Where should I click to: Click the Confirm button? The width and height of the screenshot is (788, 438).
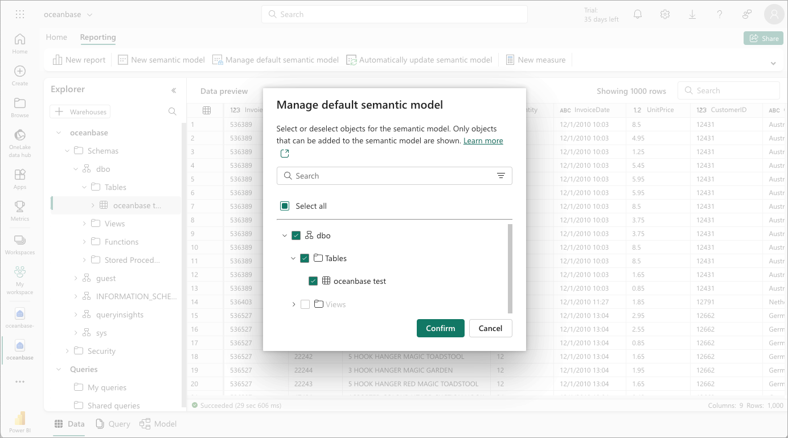[x=440, y=328]
